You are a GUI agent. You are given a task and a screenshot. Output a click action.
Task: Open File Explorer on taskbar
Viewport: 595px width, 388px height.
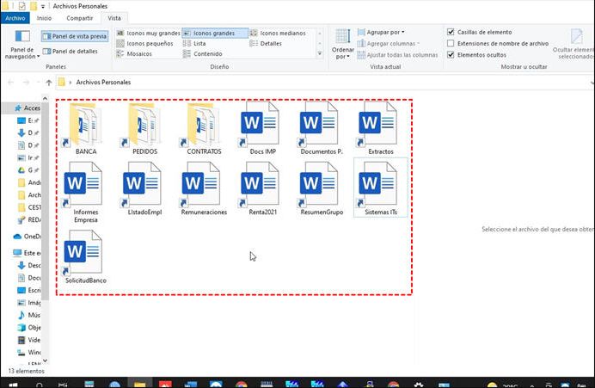[139, 384]
